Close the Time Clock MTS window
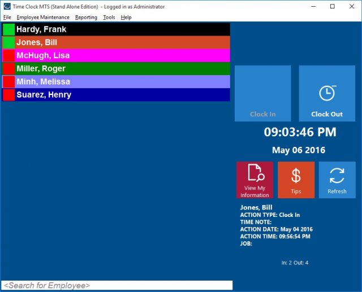Screen dimensions: 362x292 click(x=352, y=6)
